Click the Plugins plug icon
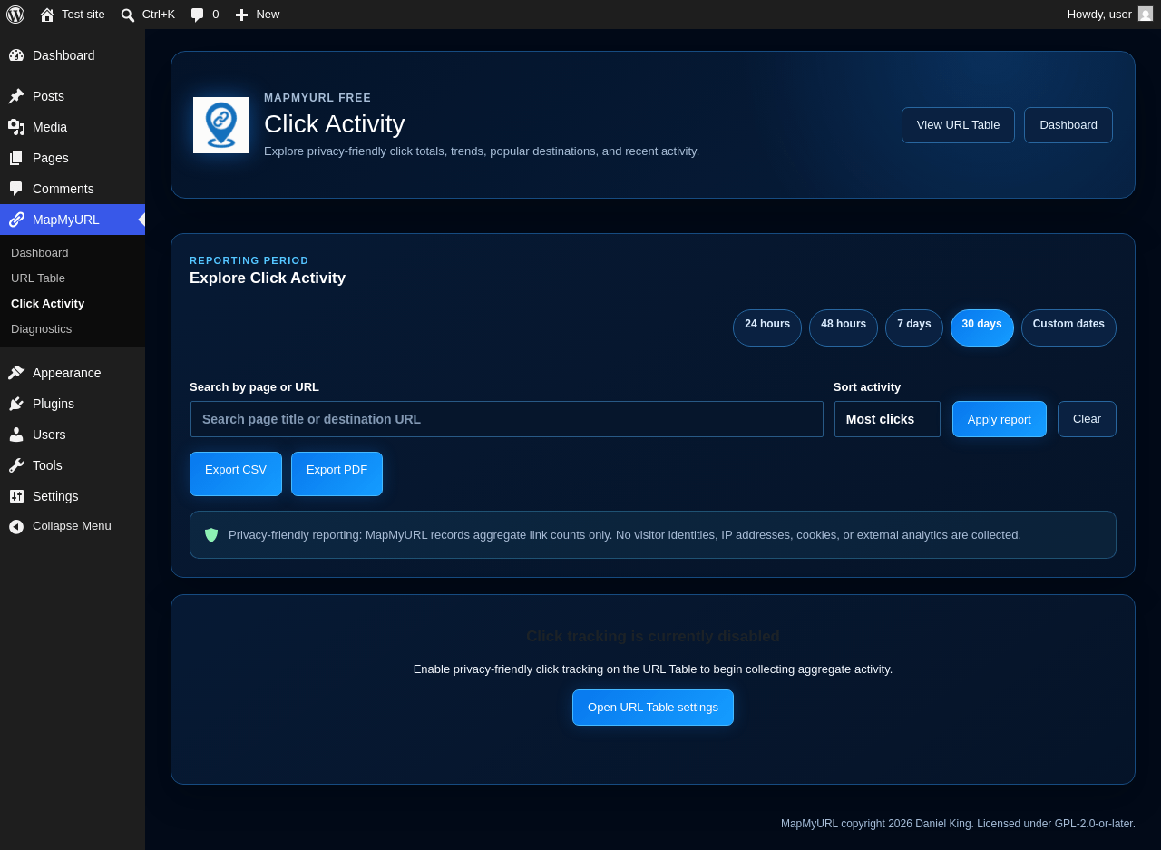This screenshot has width=1161, height=850. 16,404
